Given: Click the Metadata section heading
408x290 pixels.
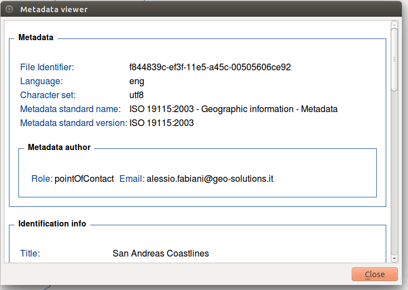Looking at the screenshot, I should [x=36, y=37].
